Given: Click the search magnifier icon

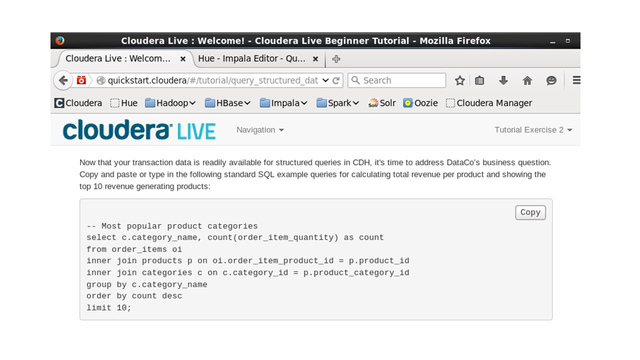Looking at the screenshot, I should [x=355, y=80].
